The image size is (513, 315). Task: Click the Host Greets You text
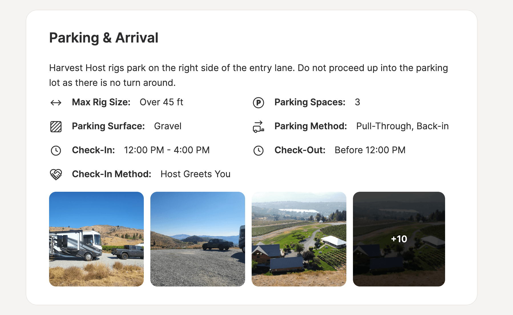click(x=195, y=174)
